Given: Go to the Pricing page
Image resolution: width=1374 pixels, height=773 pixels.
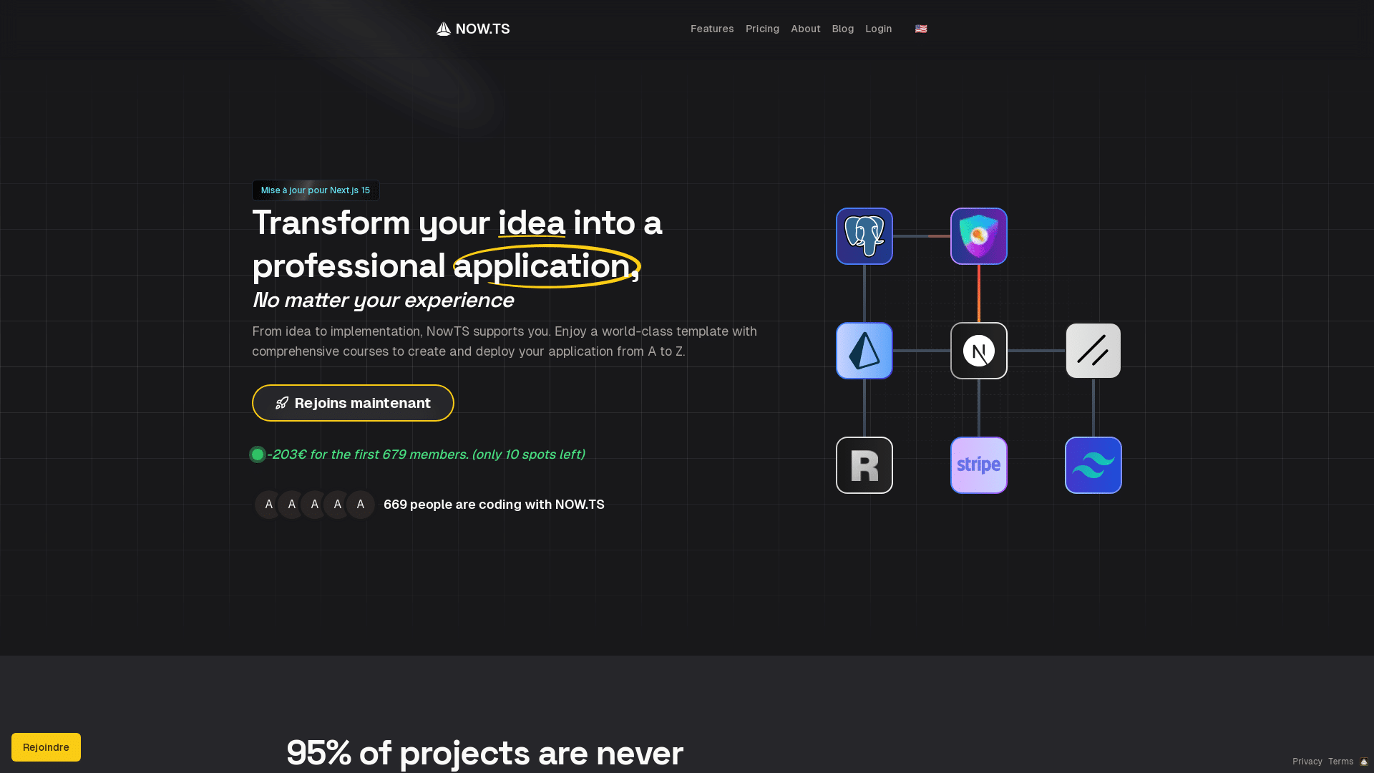Looking at the screenshot, I should point(762,29).
